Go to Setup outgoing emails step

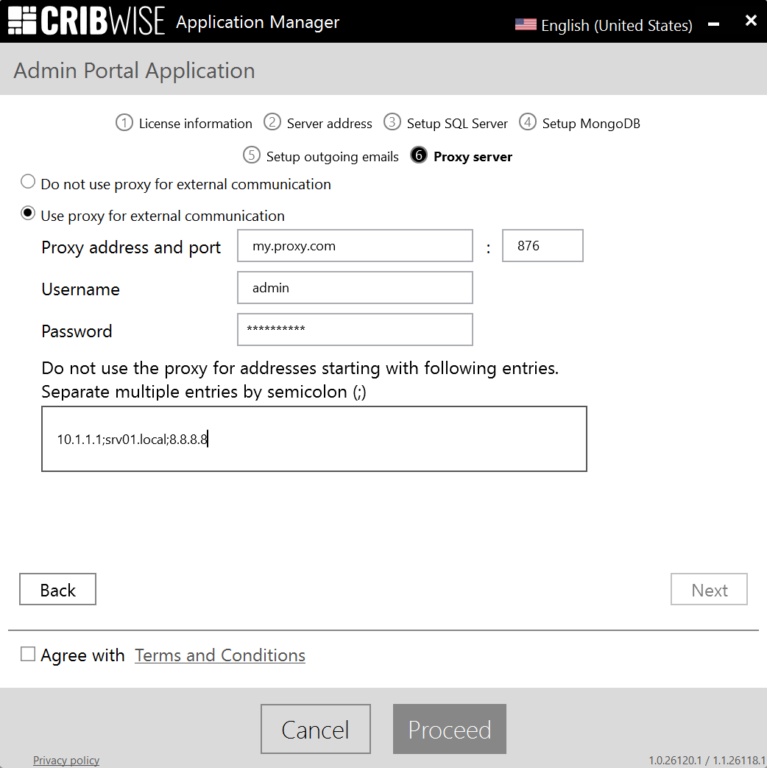pyautogui.click(x=332, y=157)
